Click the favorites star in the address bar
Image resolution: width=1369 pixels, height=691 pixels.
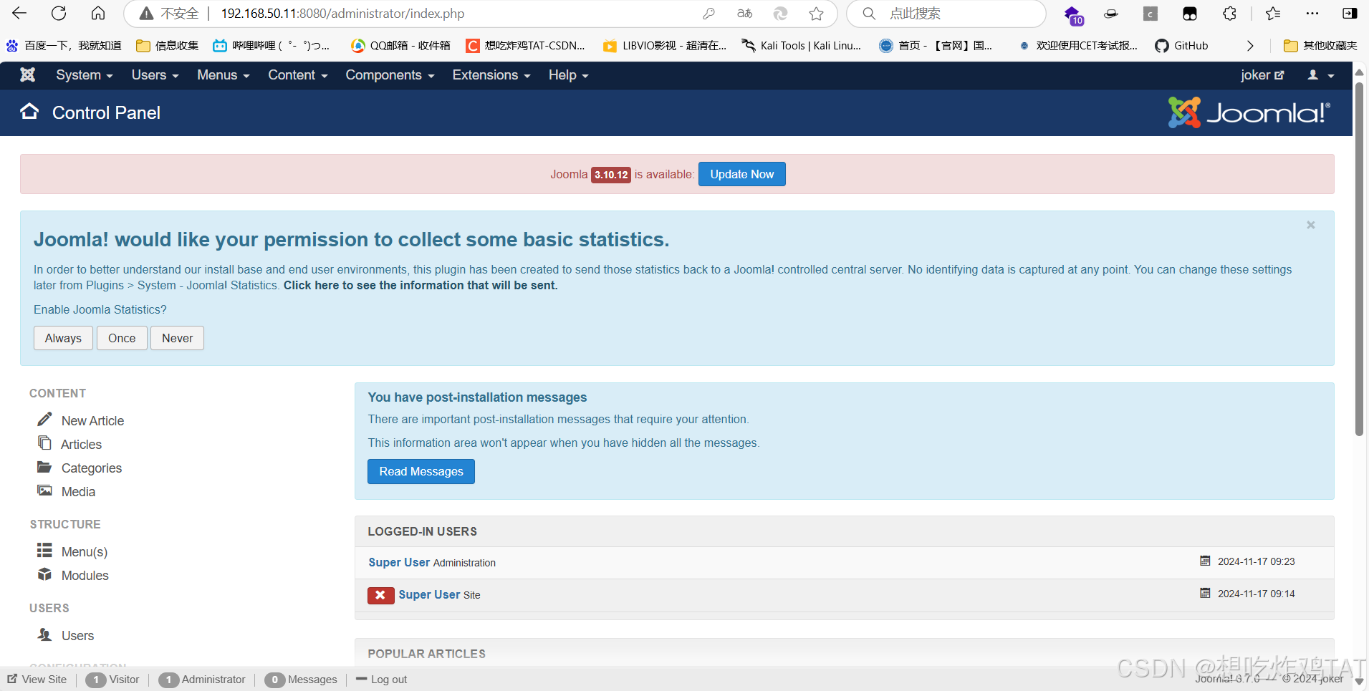coord(816,14)
